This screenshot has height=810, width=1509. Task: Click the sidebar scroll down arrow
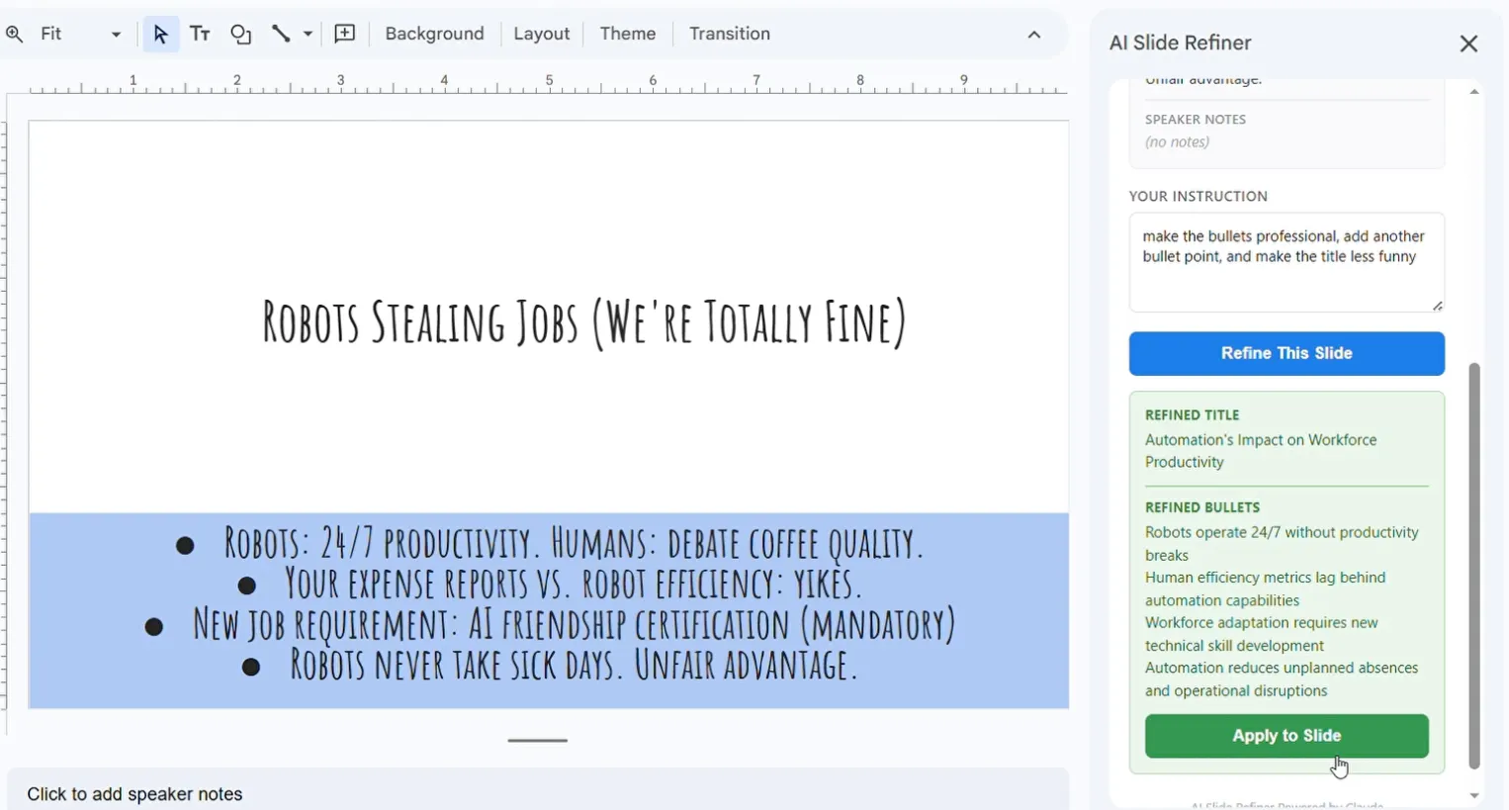tap(1474, 796)
